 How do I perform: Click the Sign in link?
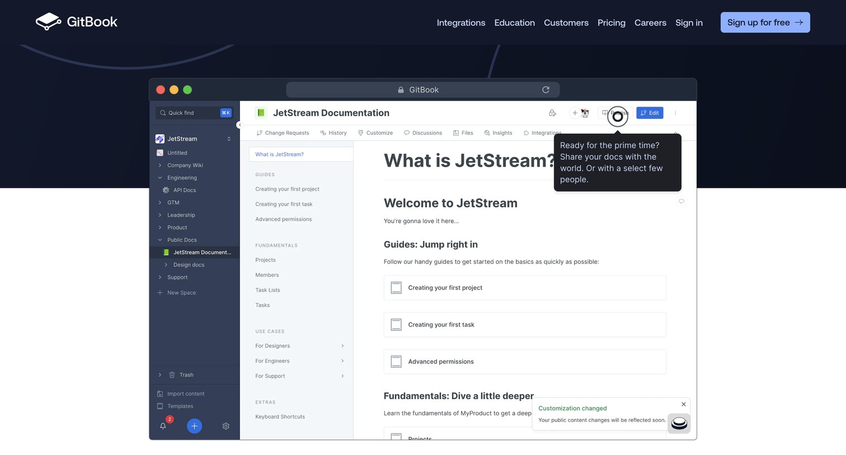689,22
